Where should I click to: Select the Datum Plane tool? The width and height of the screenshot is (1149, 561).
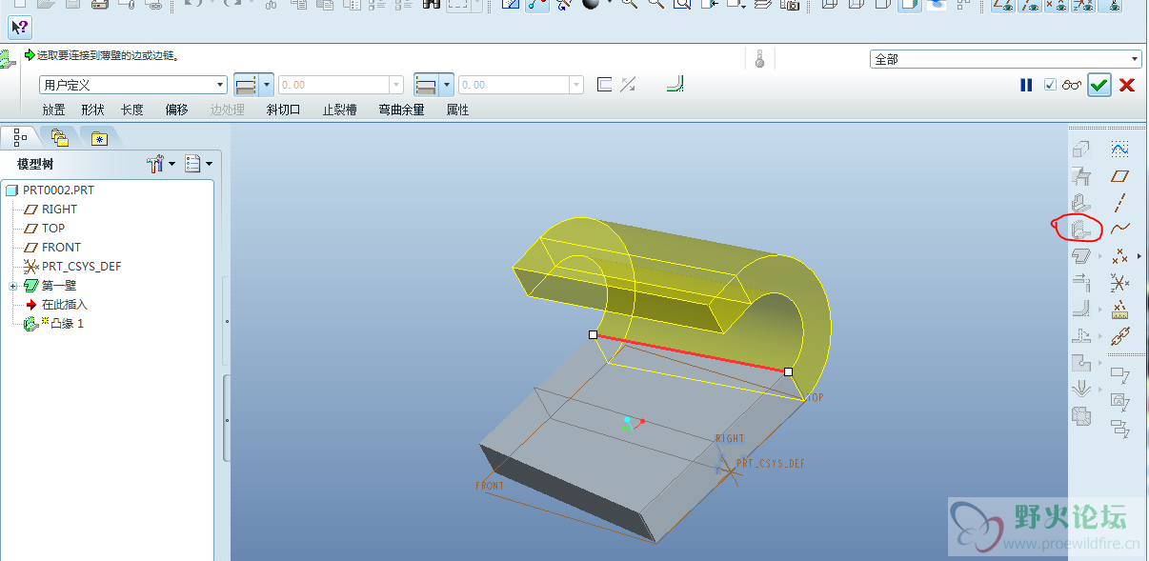click(x=1120, y=176)
